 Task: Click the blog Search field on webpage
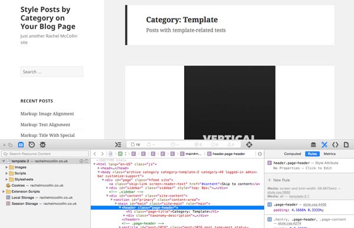(x=52, y=72)
